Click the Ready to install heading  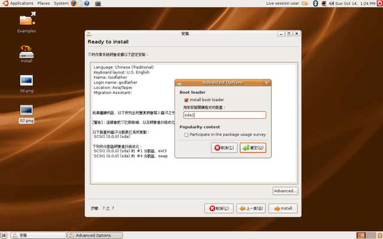(108, 42)
